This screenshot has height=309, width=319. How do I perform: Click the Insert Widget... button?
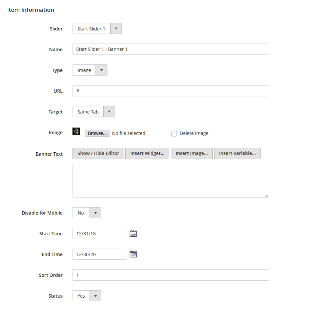click(147, 153)
